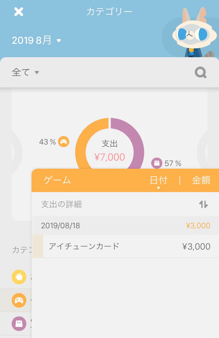Select the yellow piggy bank category icon
The height and width of the screenshot is (338, 219).
click(19, 277)
